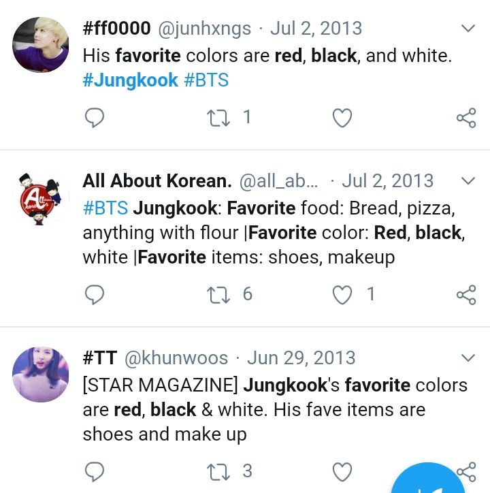The height and width of the screenshot is (493, 490).
Task: Retweet the STAR MAGAZINE tweet
Action: coord(218,472)
